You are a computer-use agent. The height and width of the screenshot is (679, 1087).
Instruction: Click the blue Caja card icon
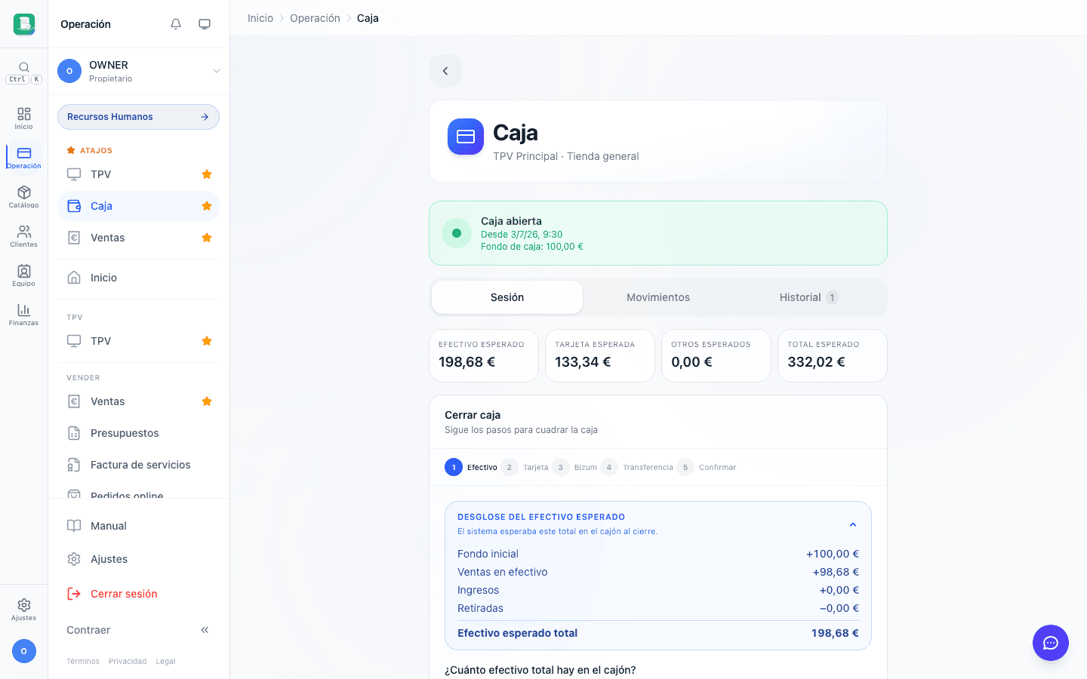(466, 137)
